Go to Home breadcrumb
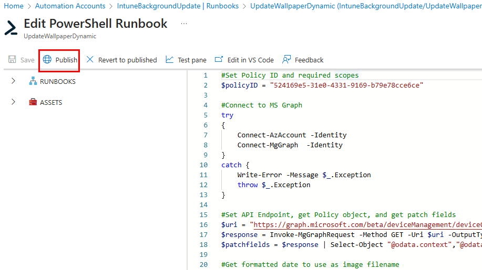 pyautogui.click(x=14, y=6)
